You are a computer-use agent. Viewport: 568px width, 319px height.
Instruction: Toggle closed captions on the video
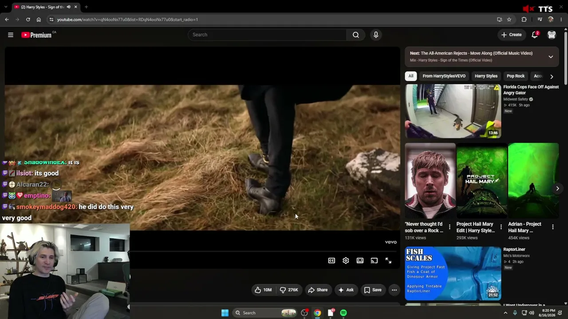[331, 261]
